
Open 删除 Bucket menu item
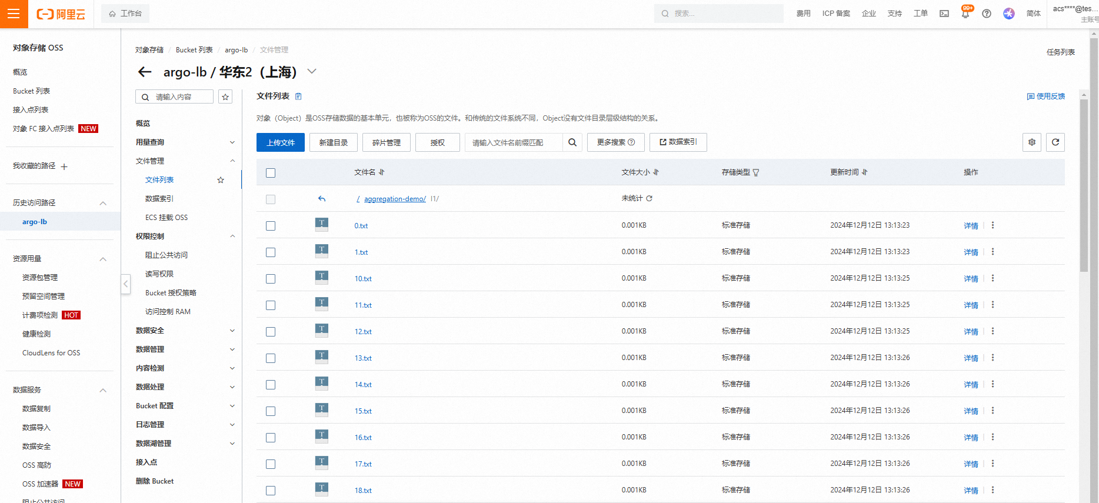(x=155, y=481)
